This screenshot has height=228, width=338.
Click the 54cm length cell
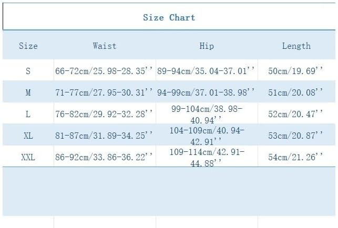click(x=296, y=157)
